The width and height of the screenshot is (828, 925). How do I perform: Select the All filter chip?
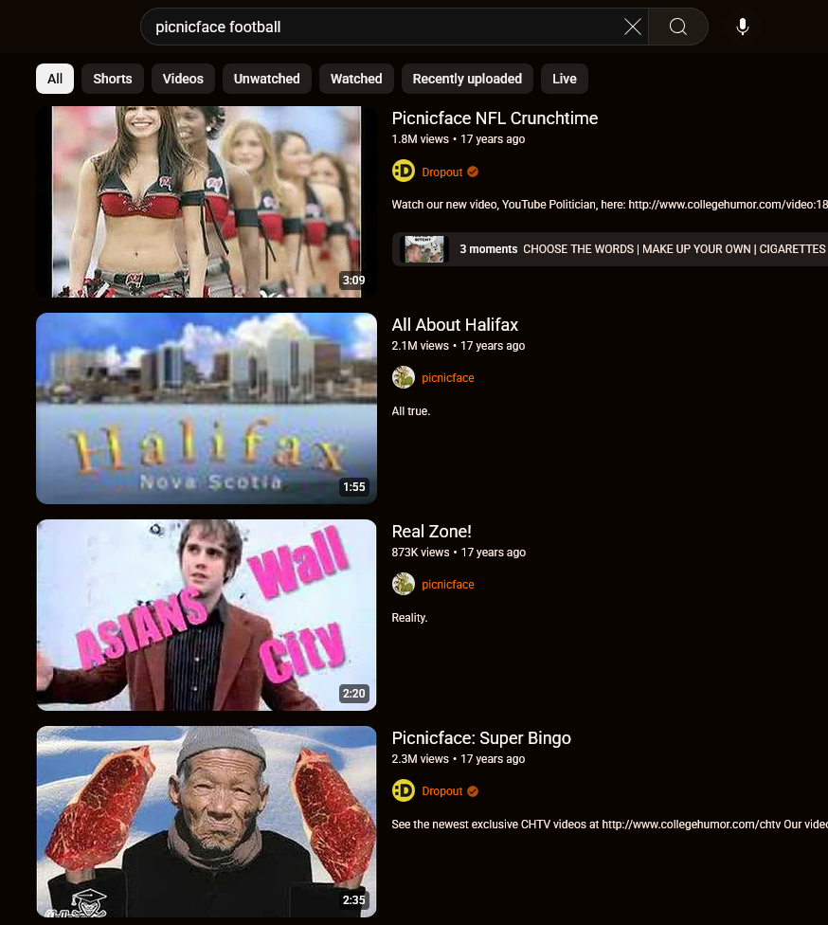[x=55, y=79]
